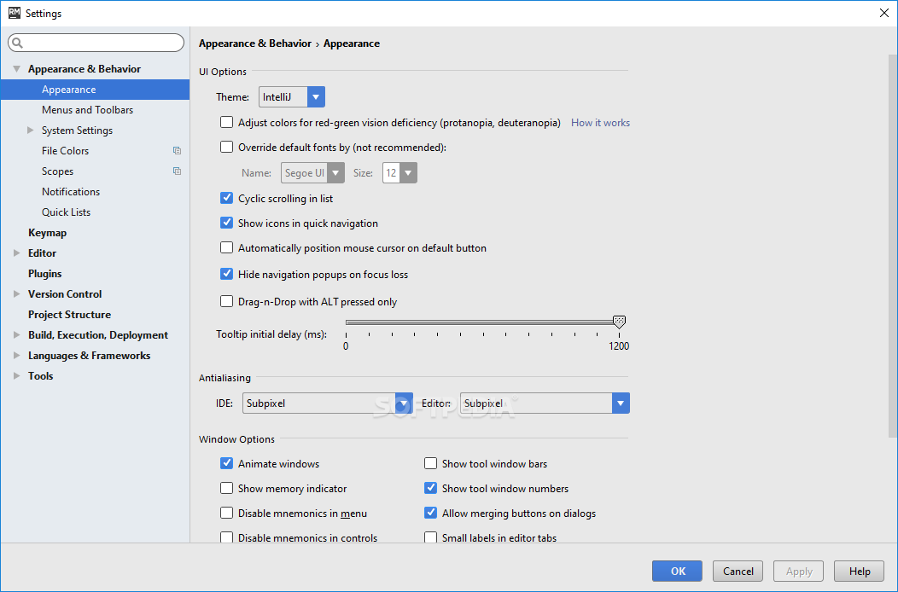The width and height of the screenshot is (898, 592).
Task: Expand the Tools node
Action: coord(16,375)
